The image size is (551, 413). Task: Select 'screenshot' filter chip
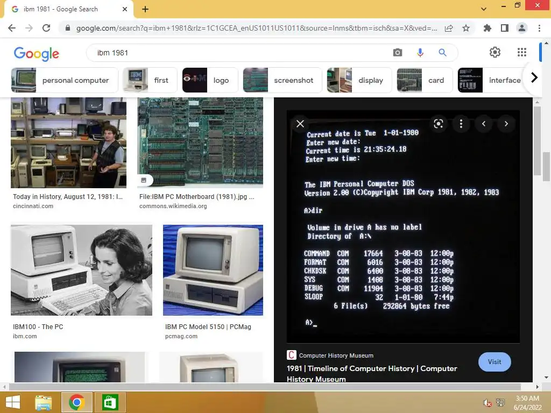(282, 80)
